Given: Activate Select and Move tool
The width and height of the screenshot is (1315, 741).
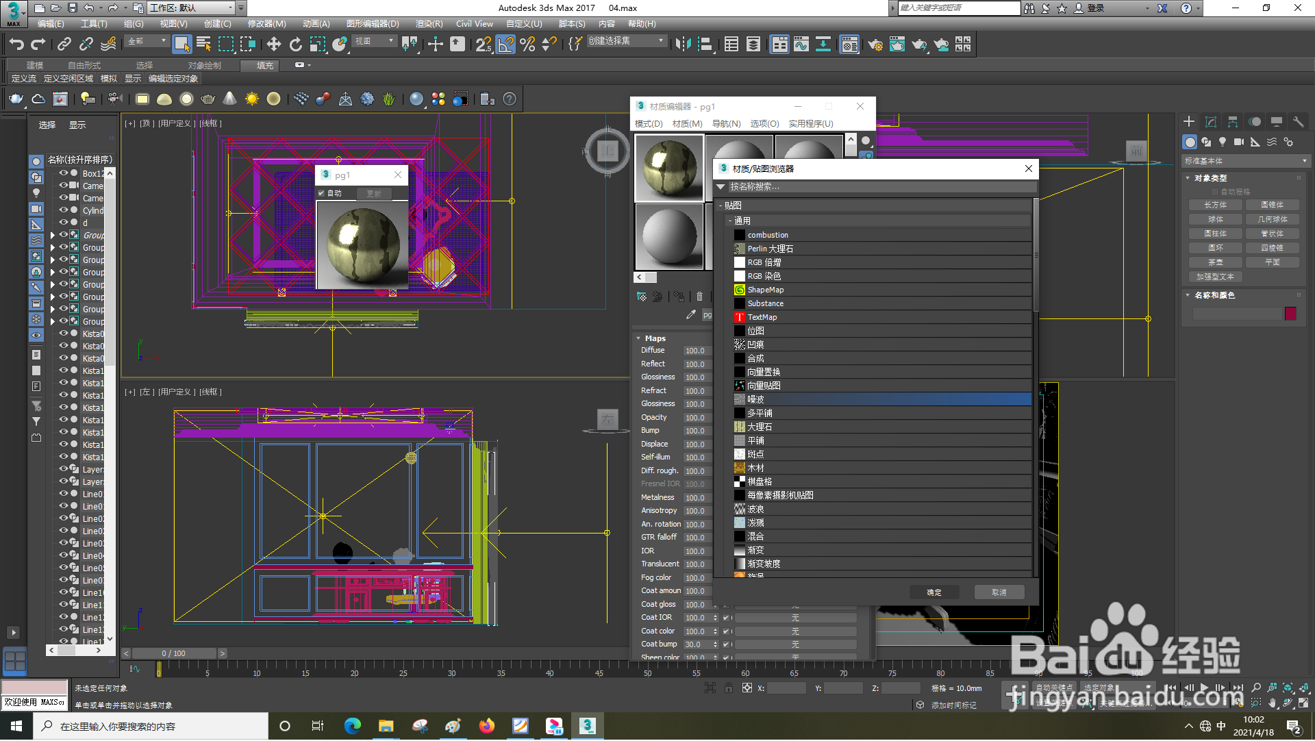Looking at the screenshot, I should click(x=274, y=45).
